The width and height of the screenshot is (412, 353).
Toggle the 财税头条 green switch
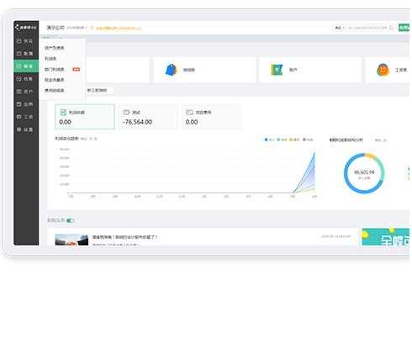pos(71,221)
